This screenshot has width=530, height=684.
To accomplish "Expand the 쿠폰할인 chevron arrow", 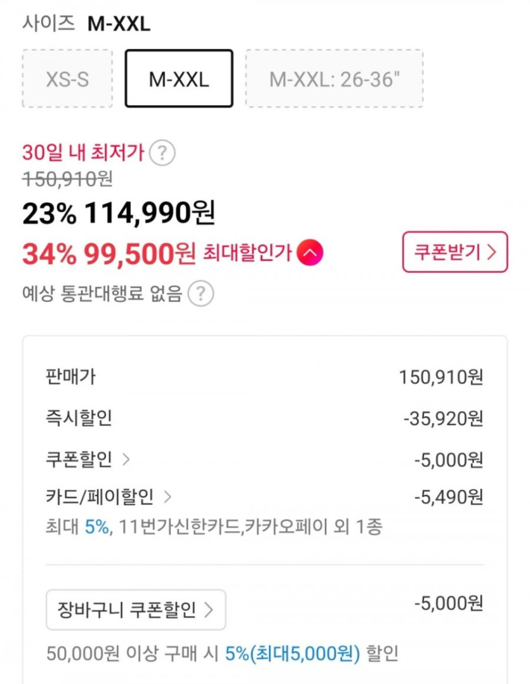I will [126, 460].
